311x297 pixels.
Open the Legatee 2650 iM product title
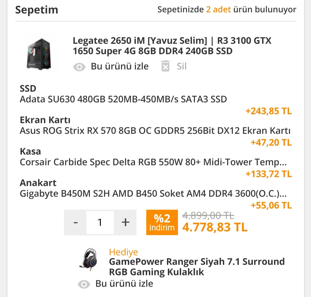(172, 46)
